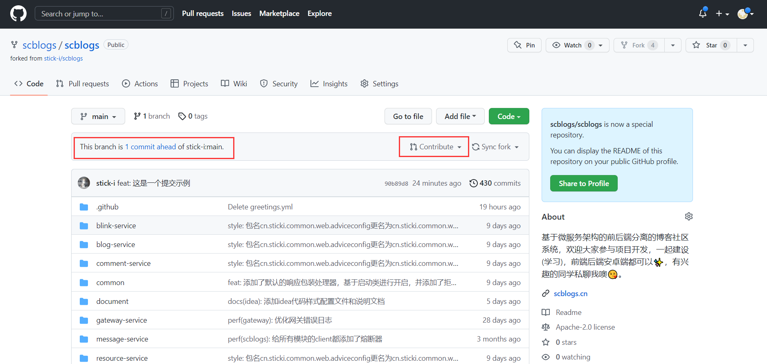Expand the Add file dropdown
The height and width of the screenshot is (364, 767).
(460, 117)
